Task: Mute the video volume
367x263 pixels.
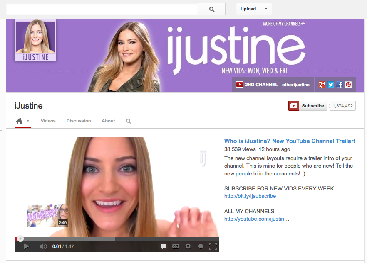Action: (43, 246)
